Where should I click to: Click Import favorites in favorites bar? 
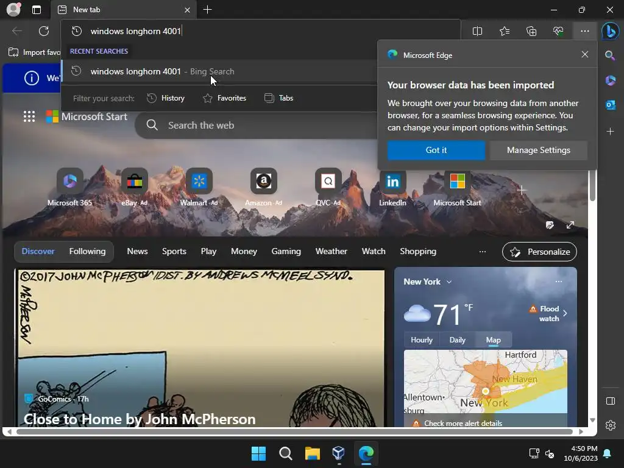click(x=35, y=52)
